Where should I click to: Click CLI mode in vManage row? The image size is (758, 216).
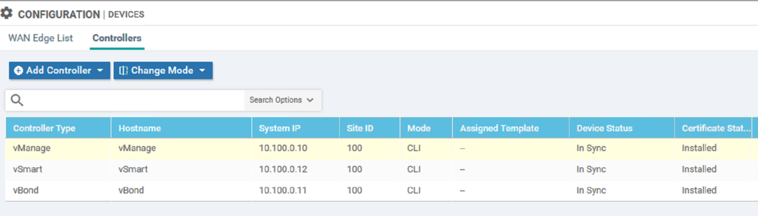pos(414,148)
